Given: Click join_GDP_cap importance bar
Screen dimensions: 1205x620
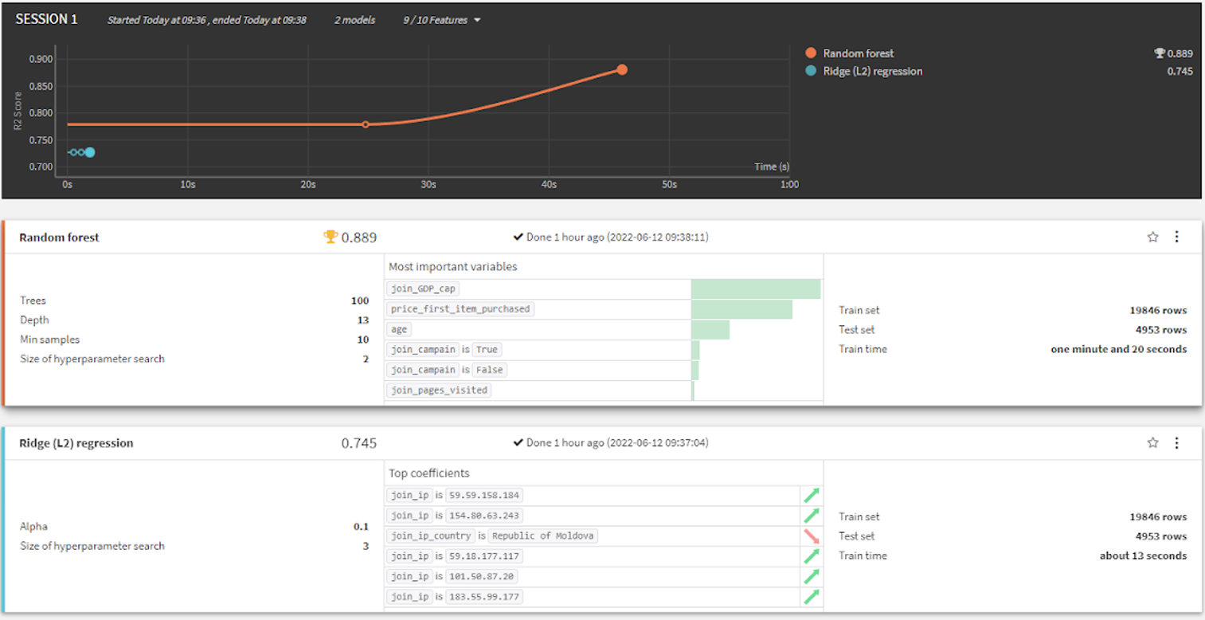Looking at the screenshot, I should tap(756, 288).
